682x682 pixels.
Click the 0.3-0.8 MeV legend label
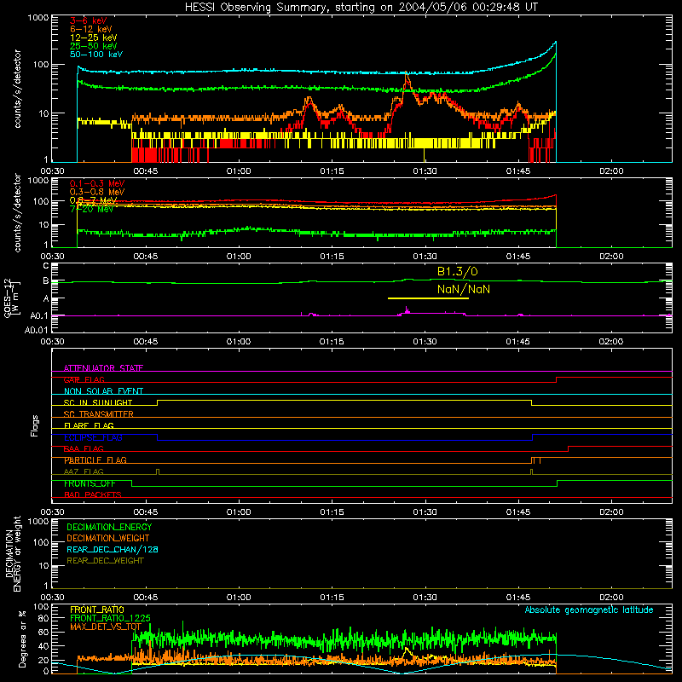(x=97, y=192)
